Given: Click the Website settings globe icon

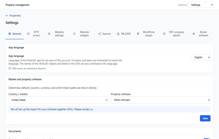Looking at the screenshot, I should [x=49, y=34].
